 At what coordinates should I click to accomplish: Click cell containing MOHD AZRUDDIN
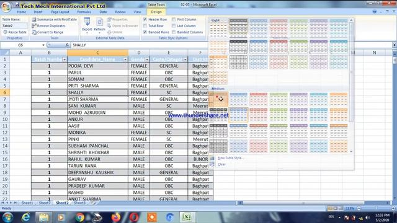pyautogui.click(x=98, y=113)
